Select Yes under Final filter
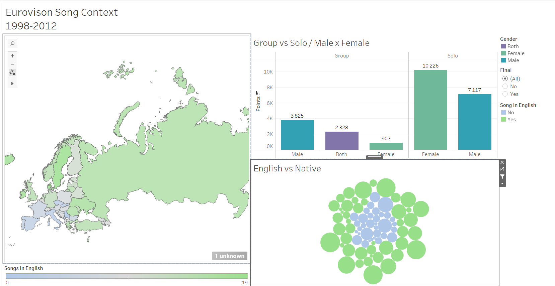555x286 pixels. (505, 94)
